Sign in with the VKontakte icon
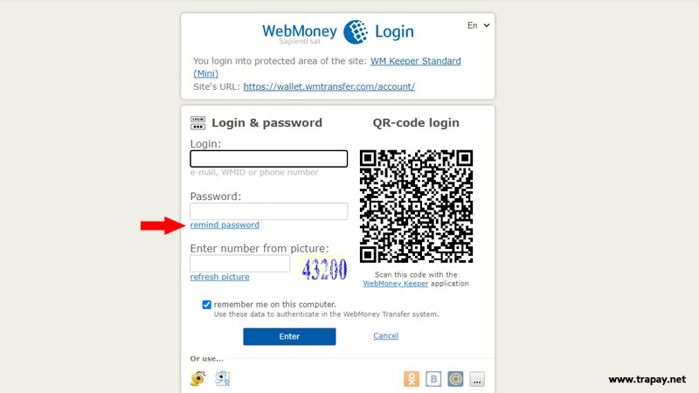The height and width of the screenshot is (393, 699). pos(433,379)
